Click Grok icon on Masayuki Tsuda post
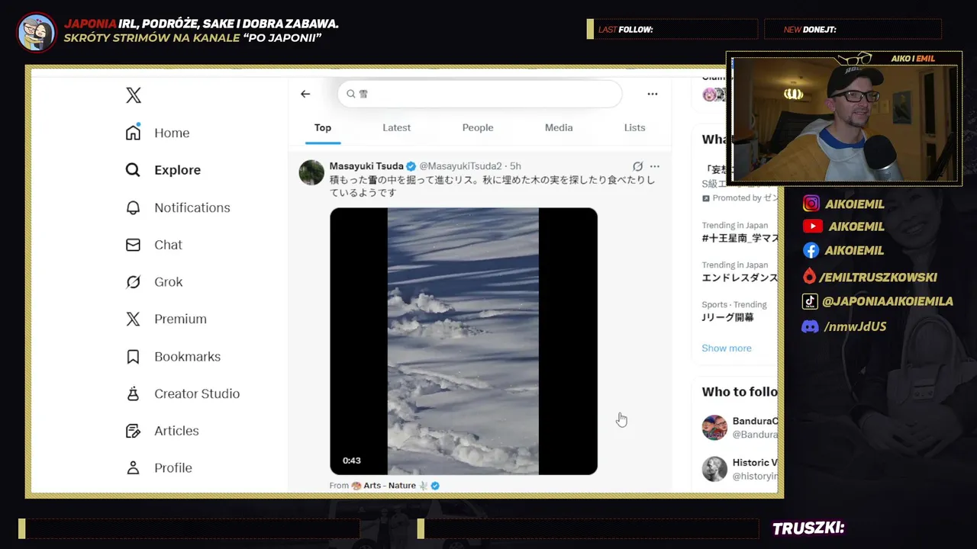 (637, 166)
